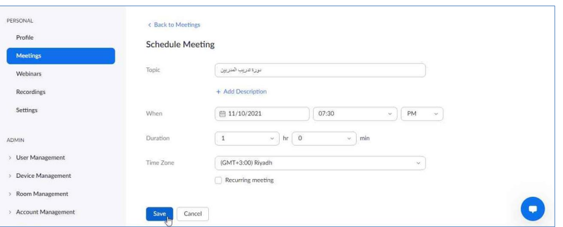Save the scheduled meeting

(x=160, y=214)
